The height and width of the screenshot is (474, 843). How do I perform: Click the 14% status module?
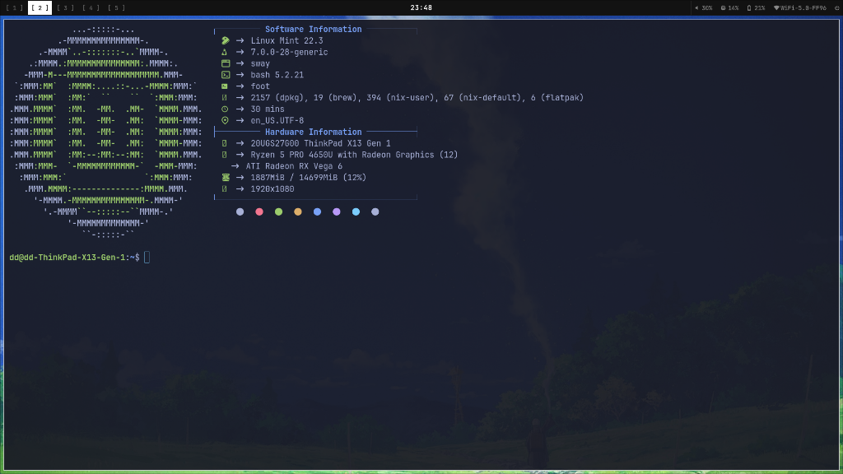pyautogui.click(x=730, y=8)
